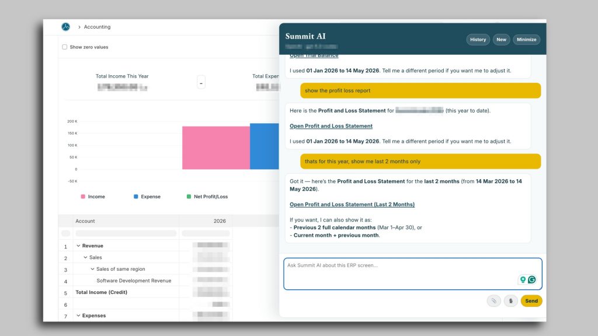Image resolution: width=598 pixels, height=336 pixels.
Task: Open chat History in Summit AI
Action: click(x=478, y=40)
